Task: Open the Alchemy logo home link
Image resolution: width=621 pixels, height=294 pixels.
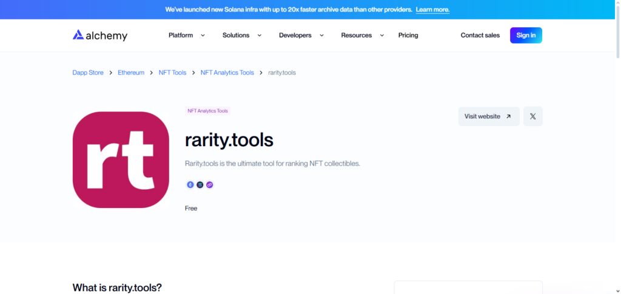Action: [100, 35]
